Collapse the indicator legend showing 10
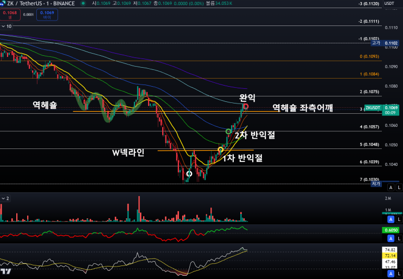The height and width of the screenshot is (279, 403). tap(7, 26)
